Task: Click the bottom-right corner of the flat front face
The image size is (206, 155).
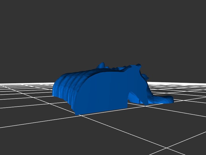Action: [x=127, y=108]
